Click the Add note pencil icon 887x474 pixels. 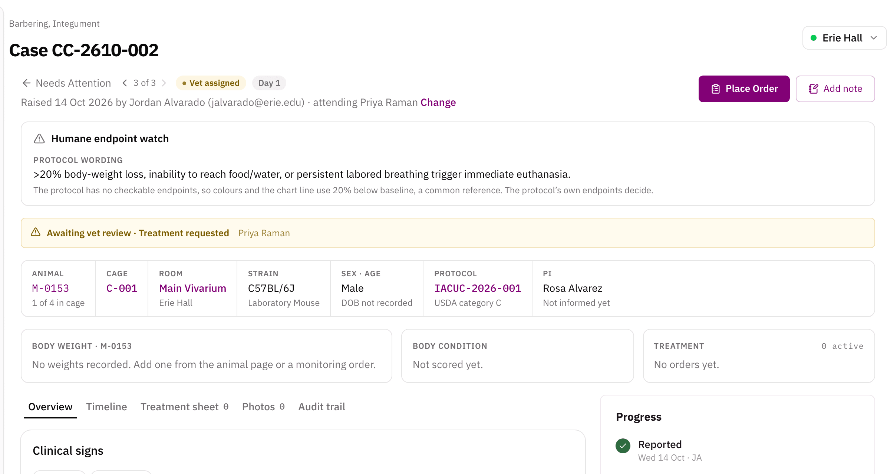tap(814, 89)
